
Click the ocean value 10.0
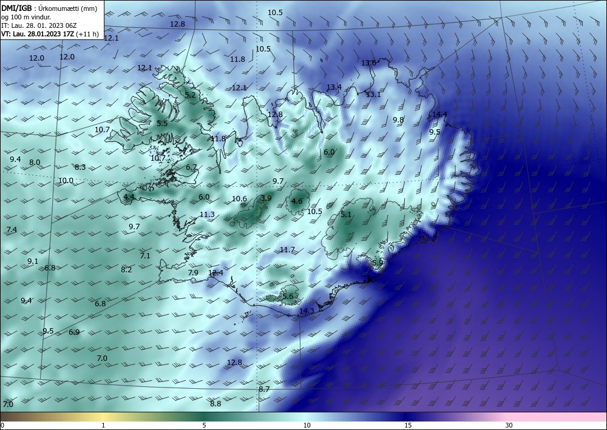click(x=66, y=181)
